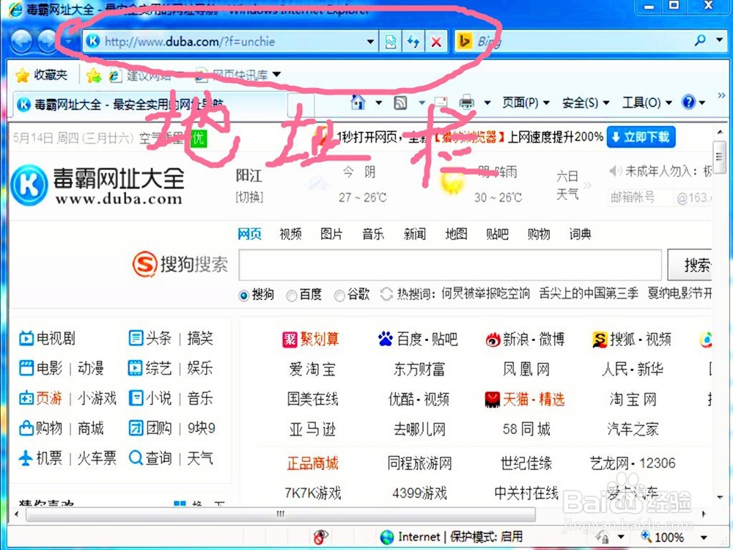The width and height of the screenshot is (733, 550).
Task: Click the popup blocker status bar icon
Action: [320, 537]
